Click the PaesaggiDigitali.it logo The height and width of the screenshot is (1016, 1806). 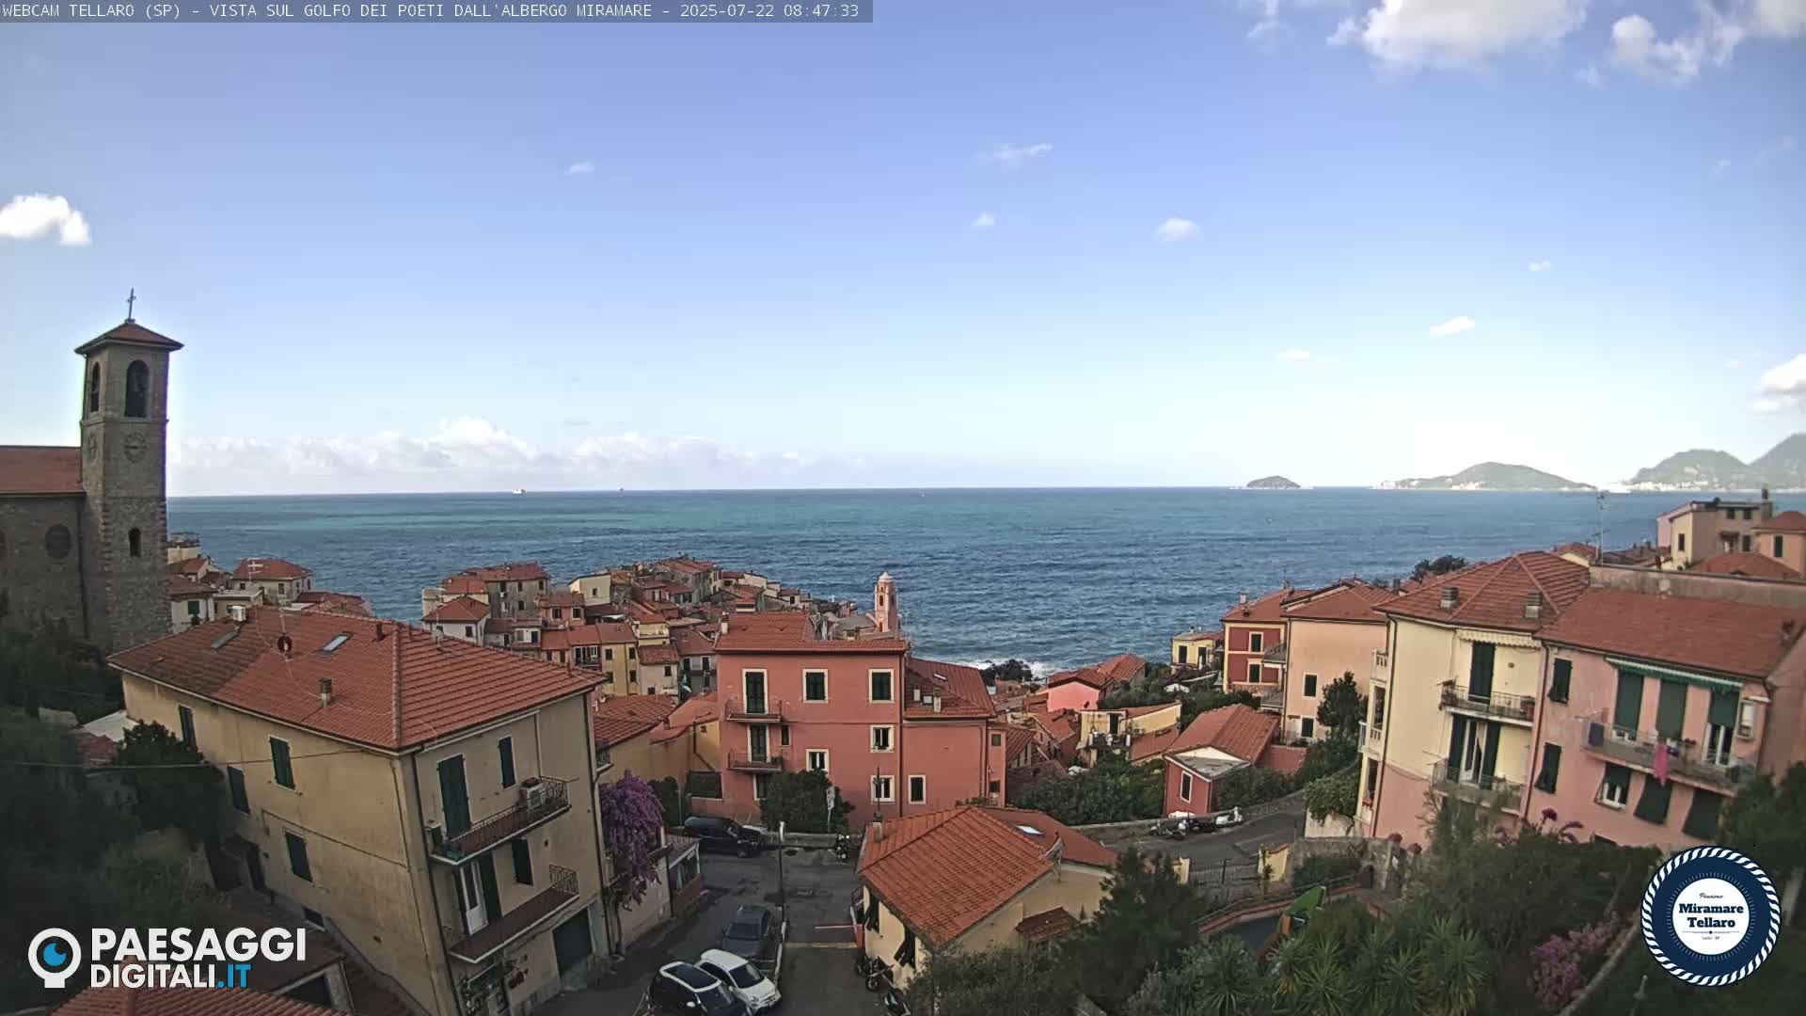coord(167,958)
